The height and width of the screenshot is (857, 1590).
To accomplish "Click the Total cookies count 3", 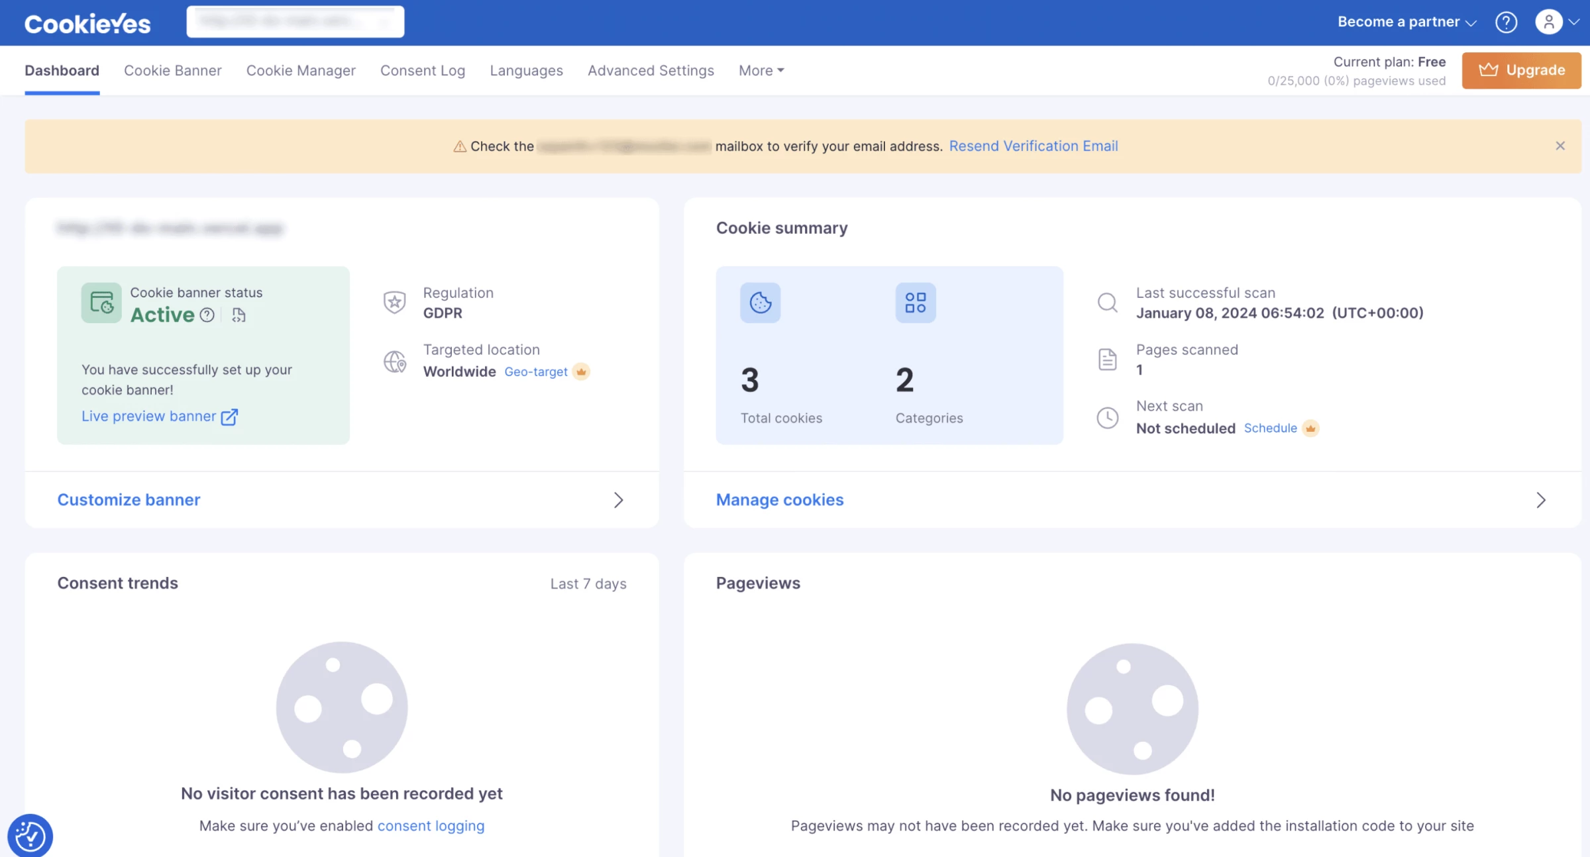I will [x=749, y=380].
